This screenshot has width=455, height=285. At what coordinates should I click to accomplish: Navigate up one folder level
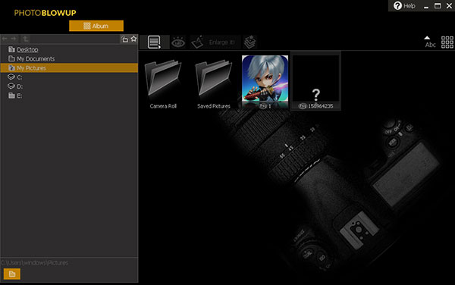coord(26,39)
